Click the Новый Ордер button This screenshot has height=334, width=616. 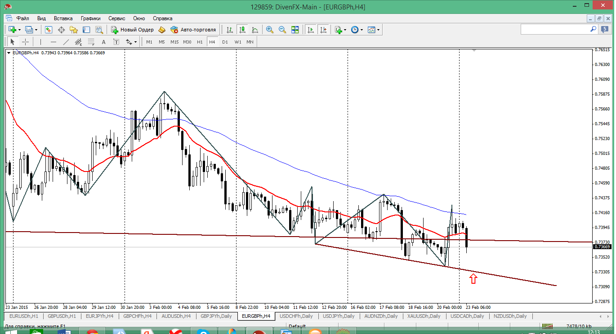coord(132,30)
